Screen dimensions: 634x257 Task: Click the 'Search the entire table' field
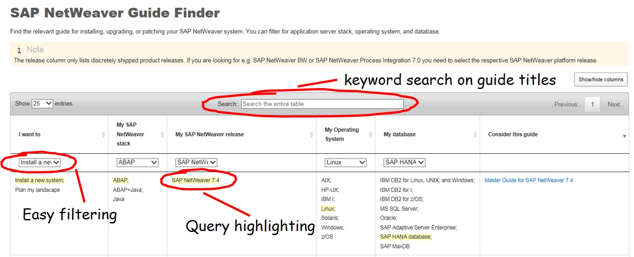322,104
